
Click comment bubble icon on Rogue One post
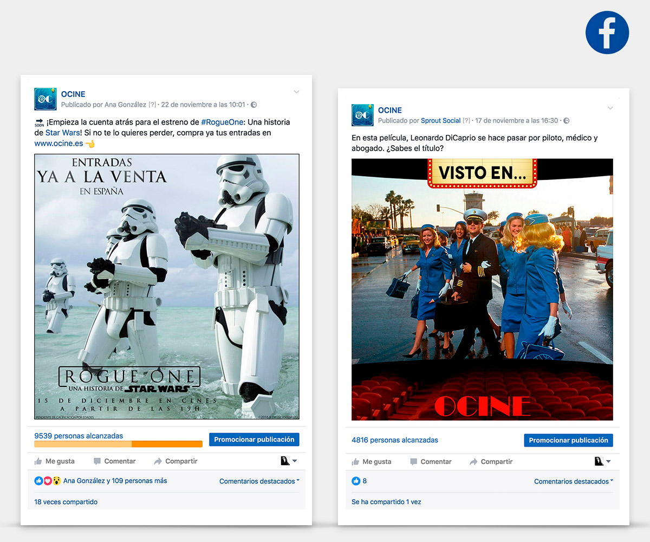[97, 461]
